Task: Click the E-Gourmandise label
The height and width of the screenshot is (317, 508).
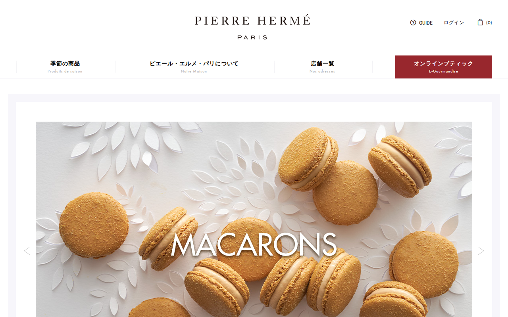Action: click(x=444, y=71)
